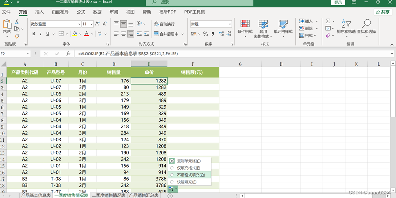
Task: Click the Format Painter brush icon
Action: coord(17,36)
